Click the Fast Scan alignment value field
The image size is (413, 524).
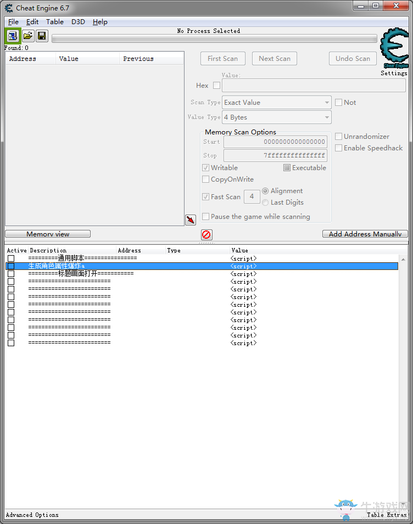[x=252, y=196]
